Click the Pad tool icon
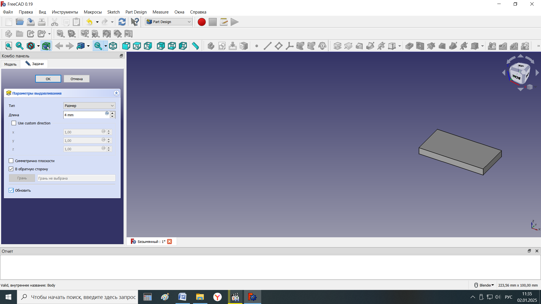This screenshot has height=304, width=541. coord(337,46)
